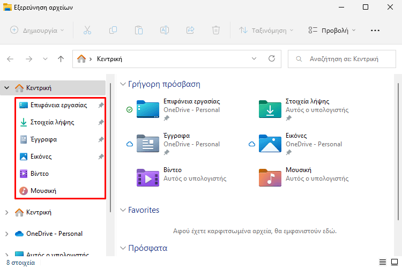Screen dimensions: 402x268
Task: Open the three-dots more options menu
Action: pos(375,30)
